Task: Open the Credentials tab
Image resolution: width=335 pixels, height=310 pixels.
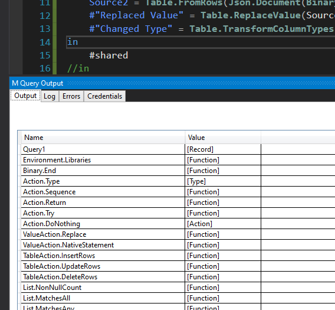Action: pyautogui.click(x=105, y=96)
